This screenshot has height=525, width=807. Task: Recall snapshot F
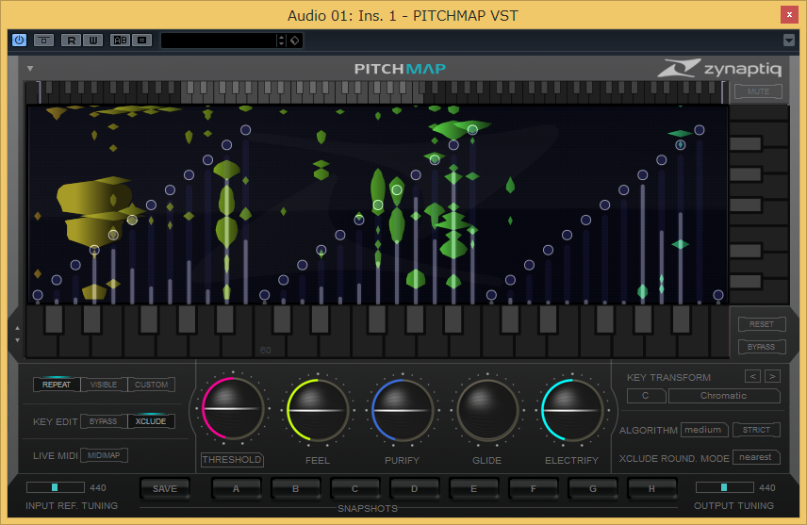[x=534, y=488]
